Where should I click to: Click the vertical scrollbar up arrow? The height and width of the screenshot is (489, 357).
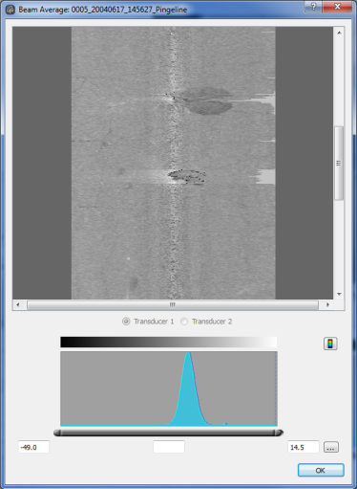339,33
